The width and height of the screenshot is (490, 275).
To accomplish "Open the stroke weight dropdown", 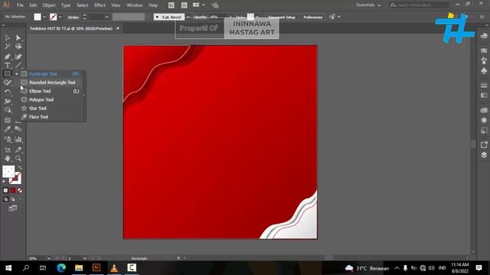I will pos(106,17).
